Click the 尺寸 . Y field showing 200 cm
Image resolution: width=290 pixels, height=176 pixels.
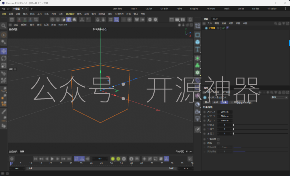(x=224, y=116)
